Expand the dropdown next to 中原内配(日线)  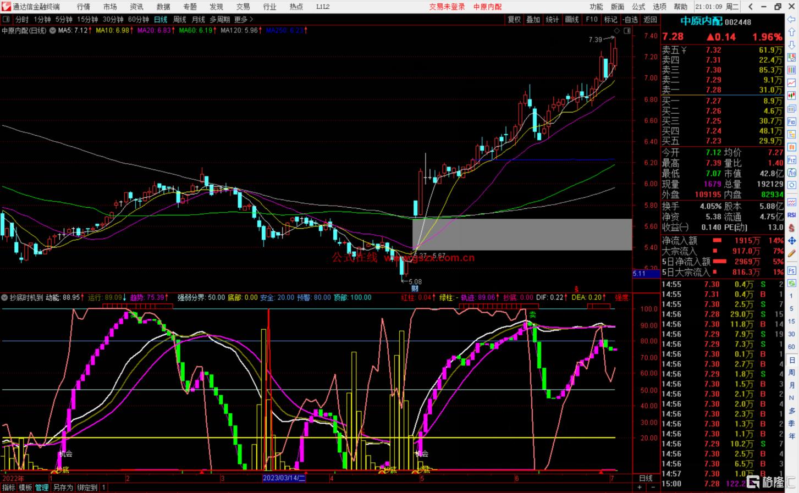[52, 31]
